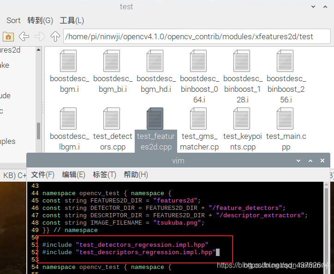Open 文件(F) menu in vim window
This screenshot has height=274, width=334.
click(x=42, y=175)
